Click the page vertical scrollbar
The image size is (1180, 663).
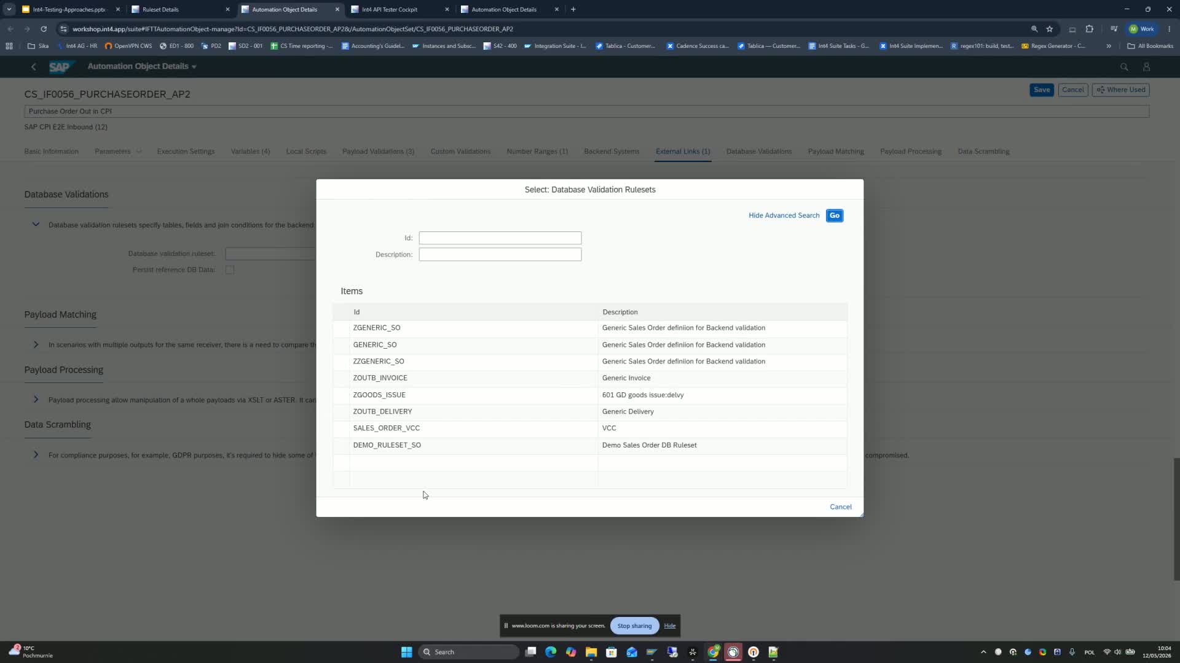[x=1176, y=519]
